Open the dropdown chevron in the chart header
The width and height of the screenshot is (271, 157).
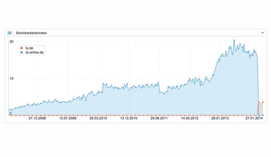click(x=263, y=33)
